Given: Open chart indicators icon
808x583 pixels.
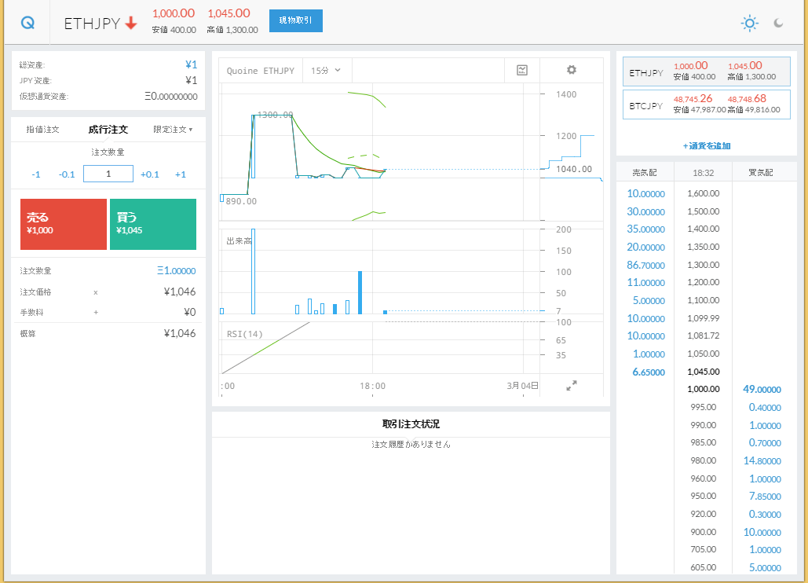Looking at the screenshot, I should pyautogui.click(x=522, y=70).
